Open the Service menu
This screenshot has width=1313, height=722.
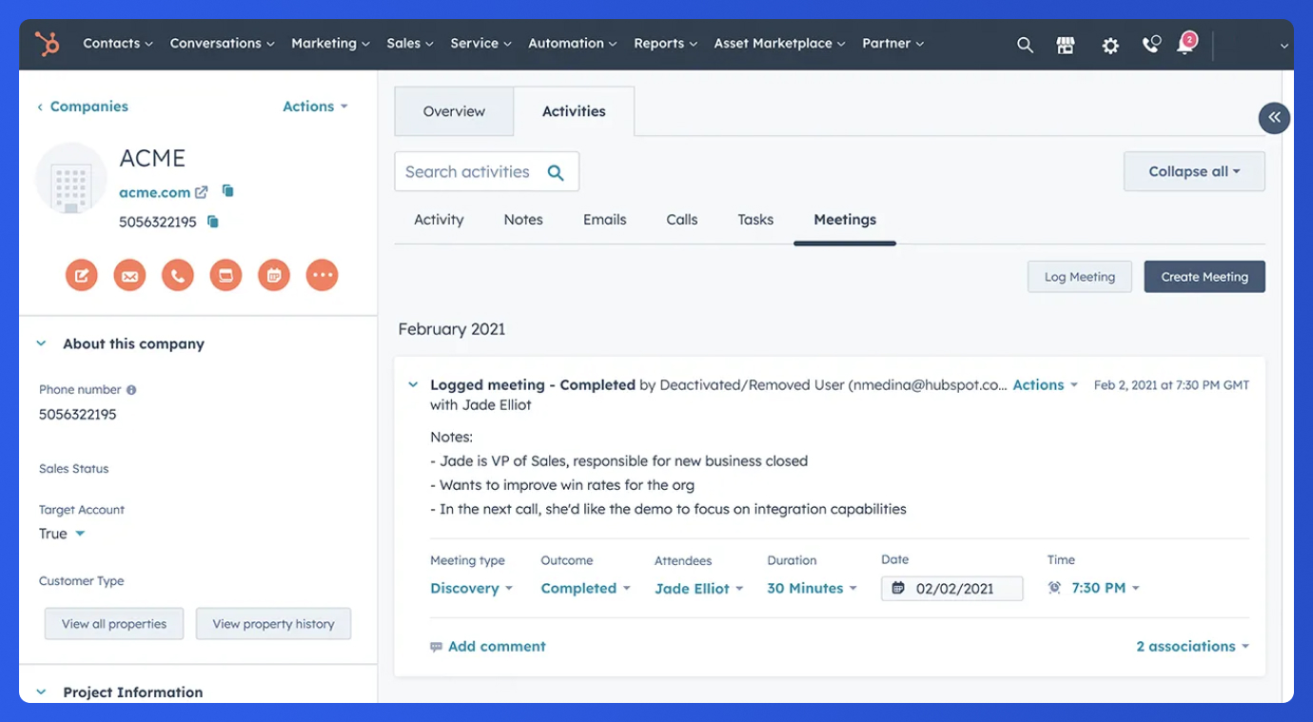[481, 44]
